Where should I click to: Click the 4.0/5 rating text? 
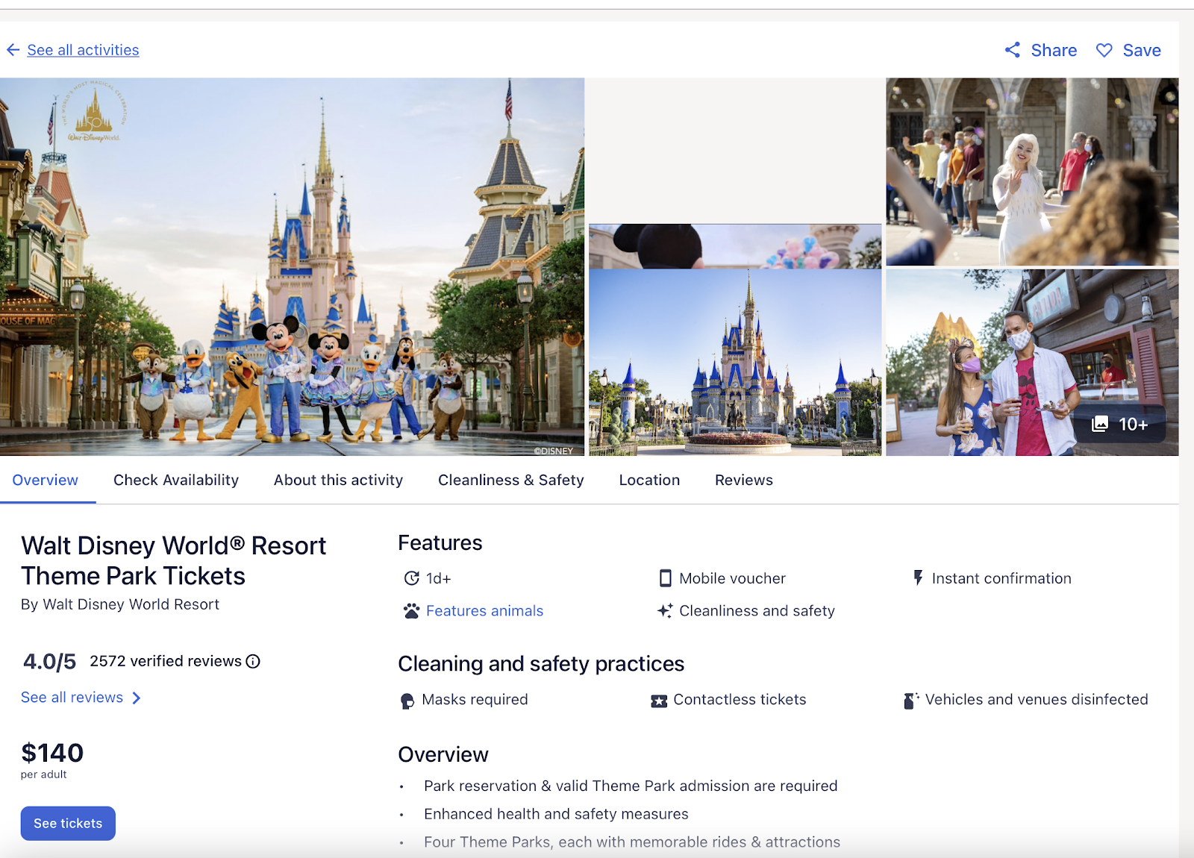tap(49, 661)
